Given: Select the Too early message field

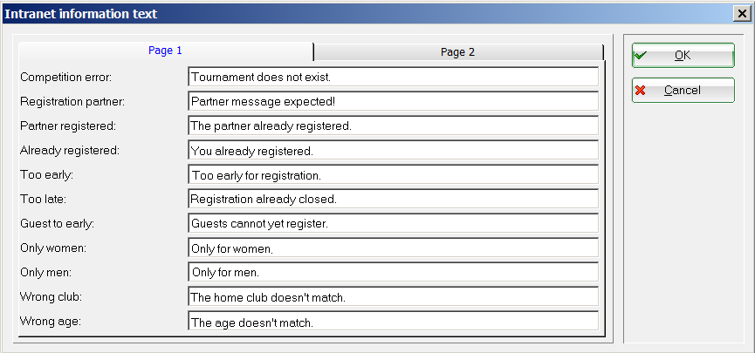Looking at the screenshot, I should tap(393, 174).
